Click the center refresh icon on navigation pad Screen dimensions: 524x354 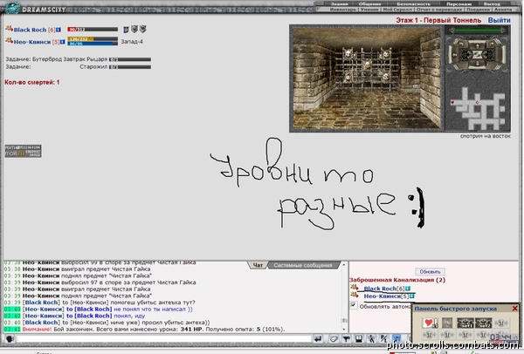tap(477, 54)
